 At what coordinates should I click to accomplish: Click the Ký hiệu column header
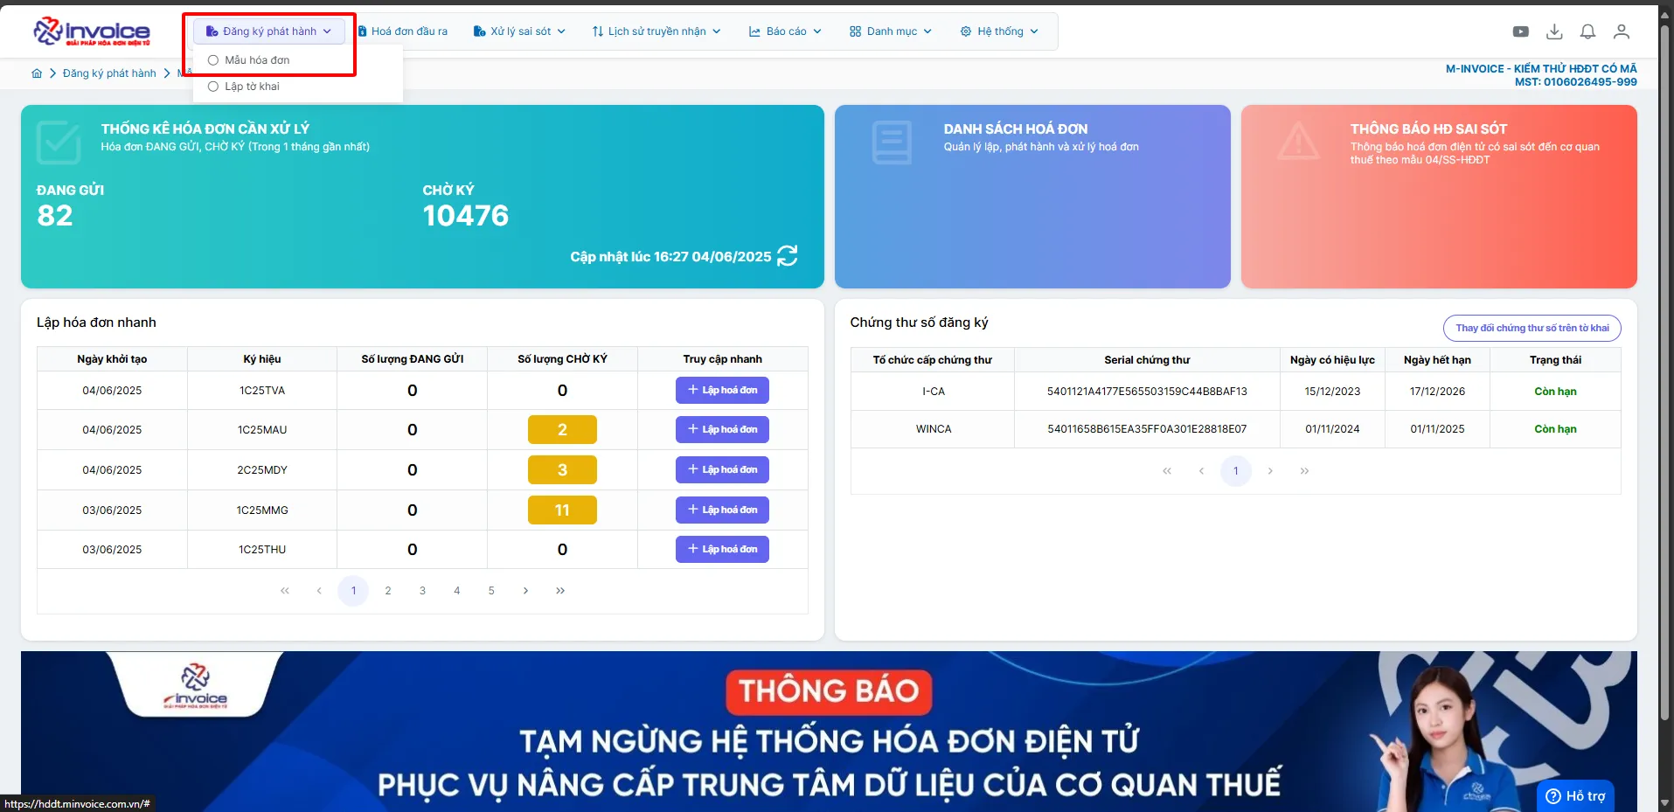262,359
